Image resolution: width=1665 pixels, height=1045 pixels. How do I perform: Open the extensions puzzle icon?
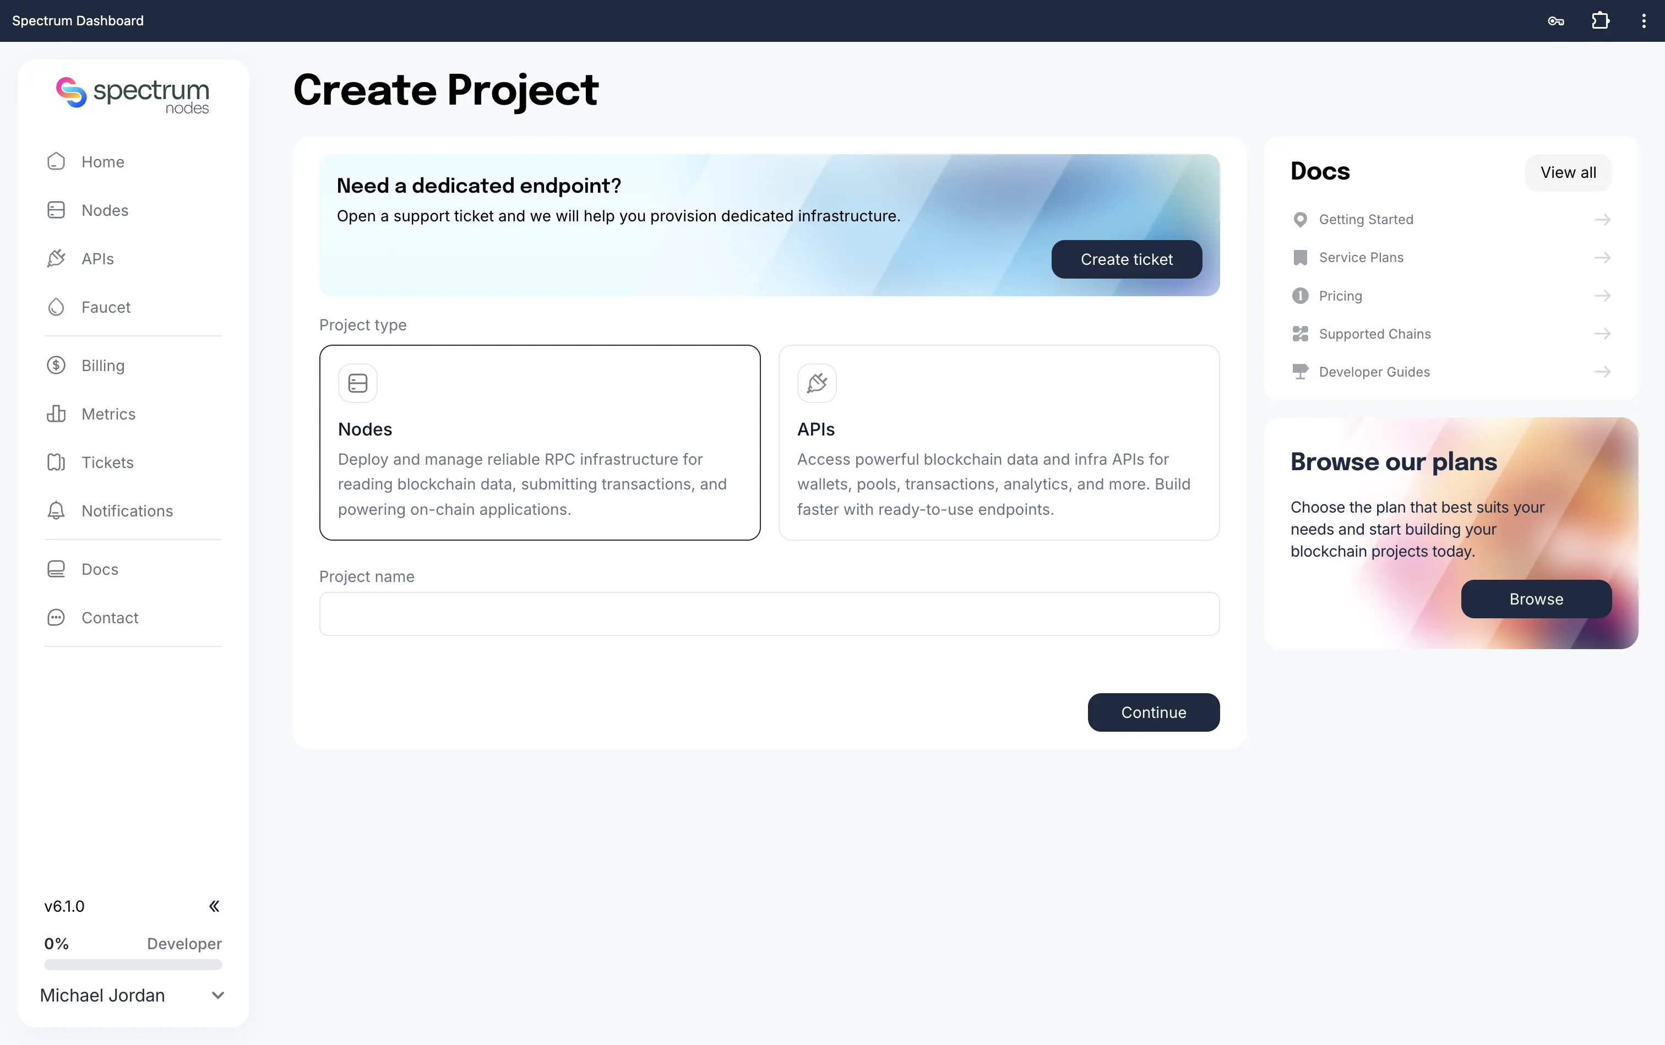tap(1601, 21)
